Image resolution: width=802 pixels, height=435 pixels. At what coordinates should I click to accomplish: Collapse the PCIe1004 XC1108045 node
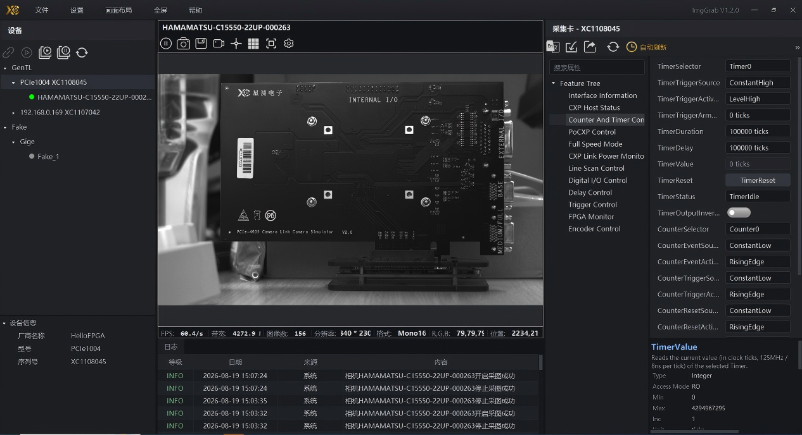(x=13, y=82)
